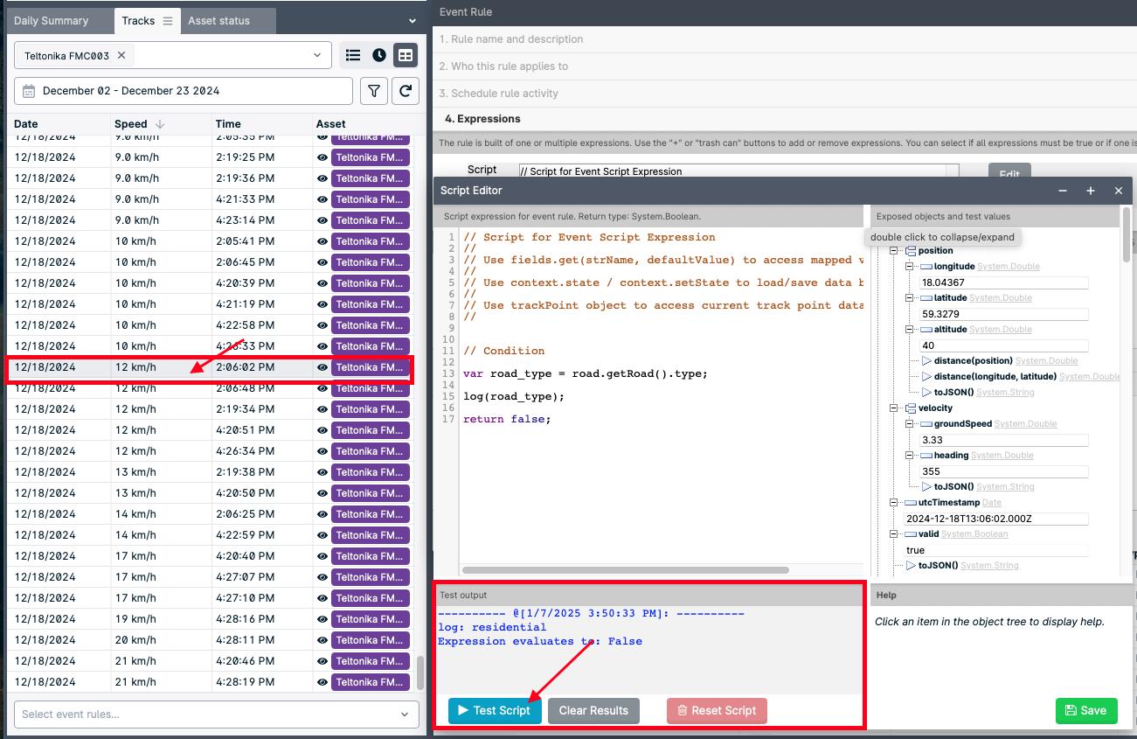Select the distance(position) method arrow icon

pos(926,361)
